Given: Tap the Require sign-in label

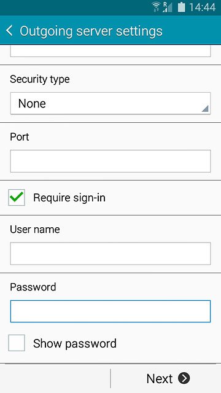Looking at the screenshot, I should tap(69, 198).
